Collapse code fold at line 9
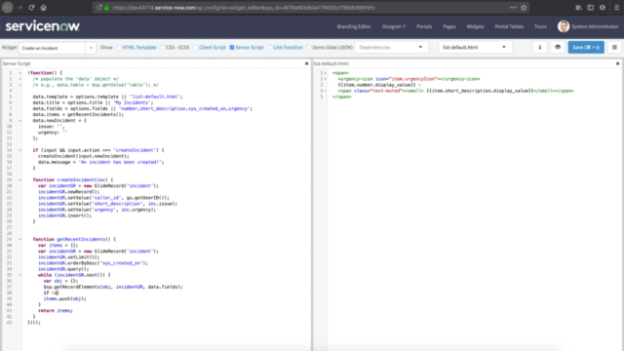This screenshot has height=351, width=624. [20, 121]
